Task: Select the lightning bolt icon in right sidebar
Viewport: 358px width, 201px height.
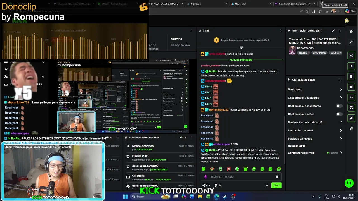Action: pos(351,66)
